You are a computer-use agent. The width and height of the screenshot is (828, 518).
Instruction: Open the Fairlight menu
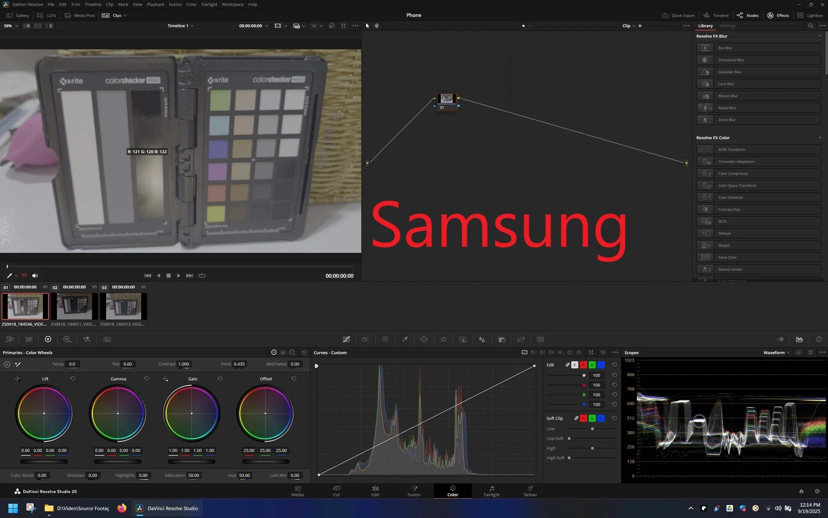pos(209,4)
